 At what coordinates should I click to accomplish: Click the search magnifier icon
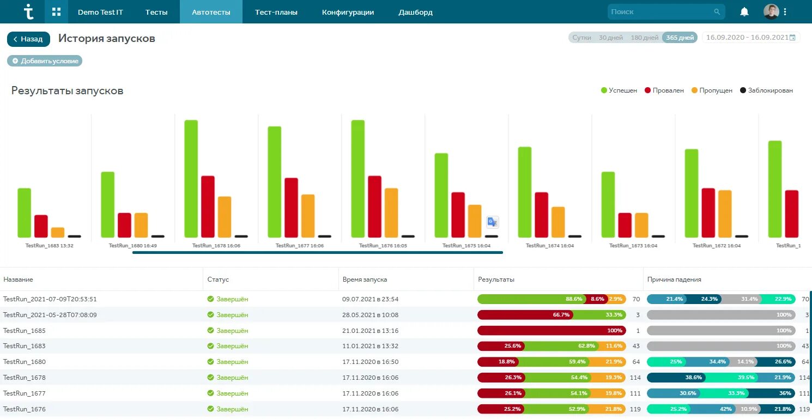pyautogui.click(x=717, y=11)
